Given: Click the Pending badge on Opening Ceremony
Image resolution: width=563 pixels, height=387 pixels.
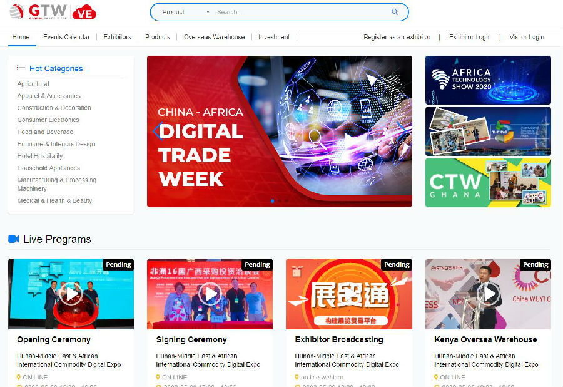Looking at the screenshot, I should (x=118, y=264).
